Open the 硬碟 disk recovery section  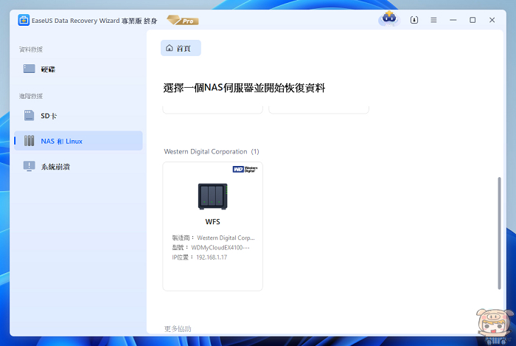point(47,69)
